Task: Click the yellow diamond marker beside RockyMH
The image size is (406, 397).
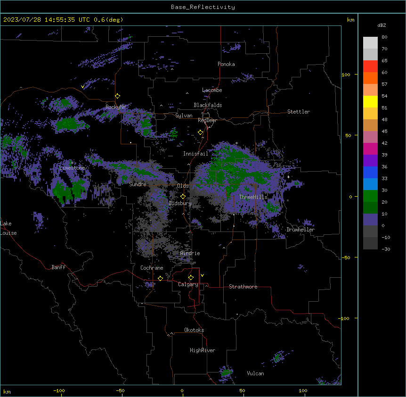Action: pos(117,96)
